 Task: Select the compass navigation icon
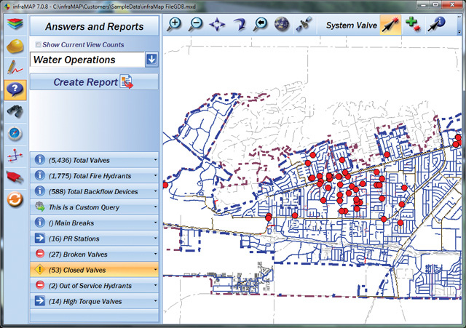[15, 134]
